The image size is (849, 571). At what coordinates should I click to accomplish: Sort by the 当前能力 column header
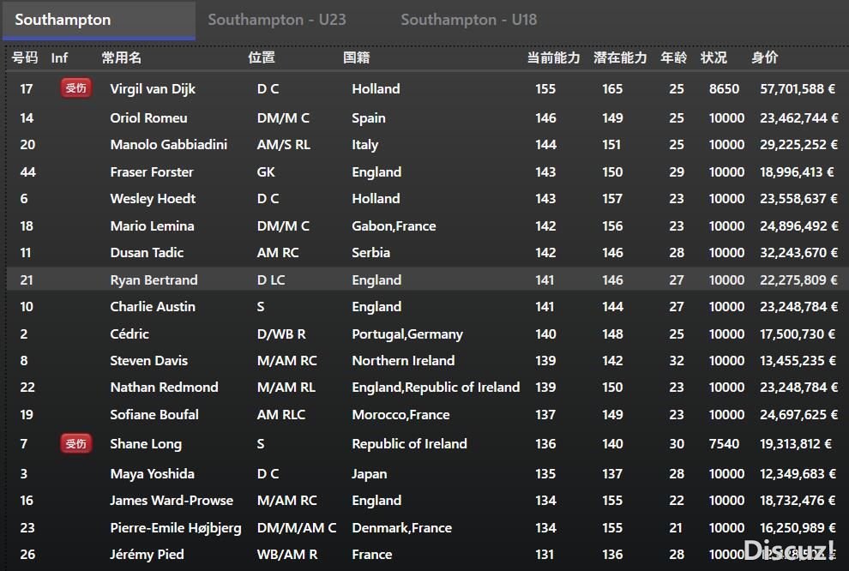[x=553, y=58]
